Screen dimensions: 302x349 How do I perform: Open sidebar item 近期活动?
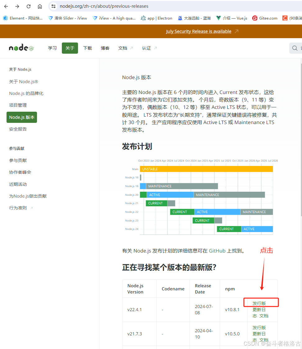pyautogui.click(x=18, y=184)
